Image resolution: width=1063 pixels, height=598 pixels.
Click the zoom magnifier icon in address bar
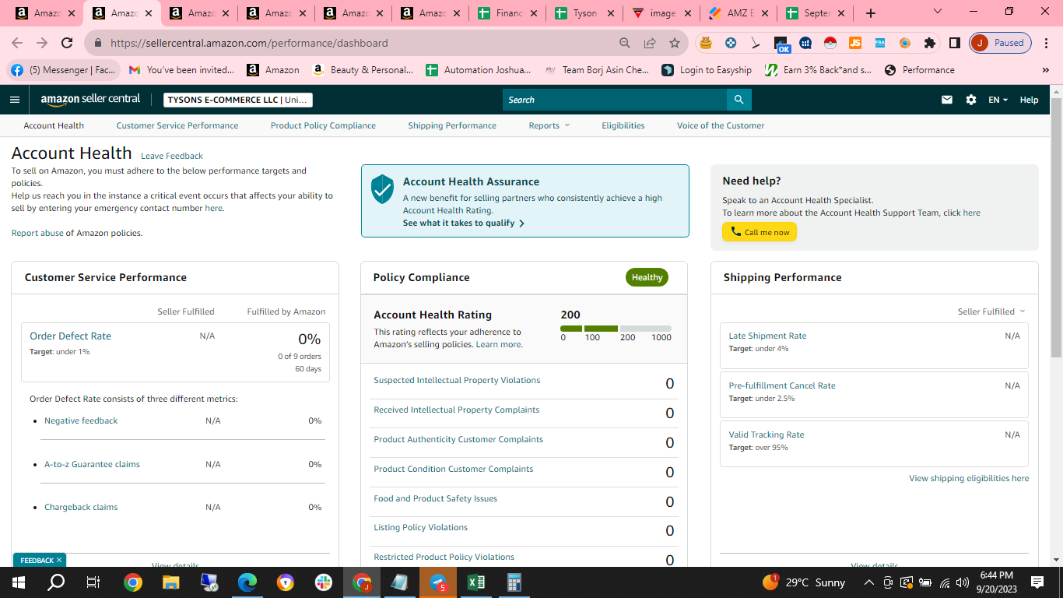(625, 43)
